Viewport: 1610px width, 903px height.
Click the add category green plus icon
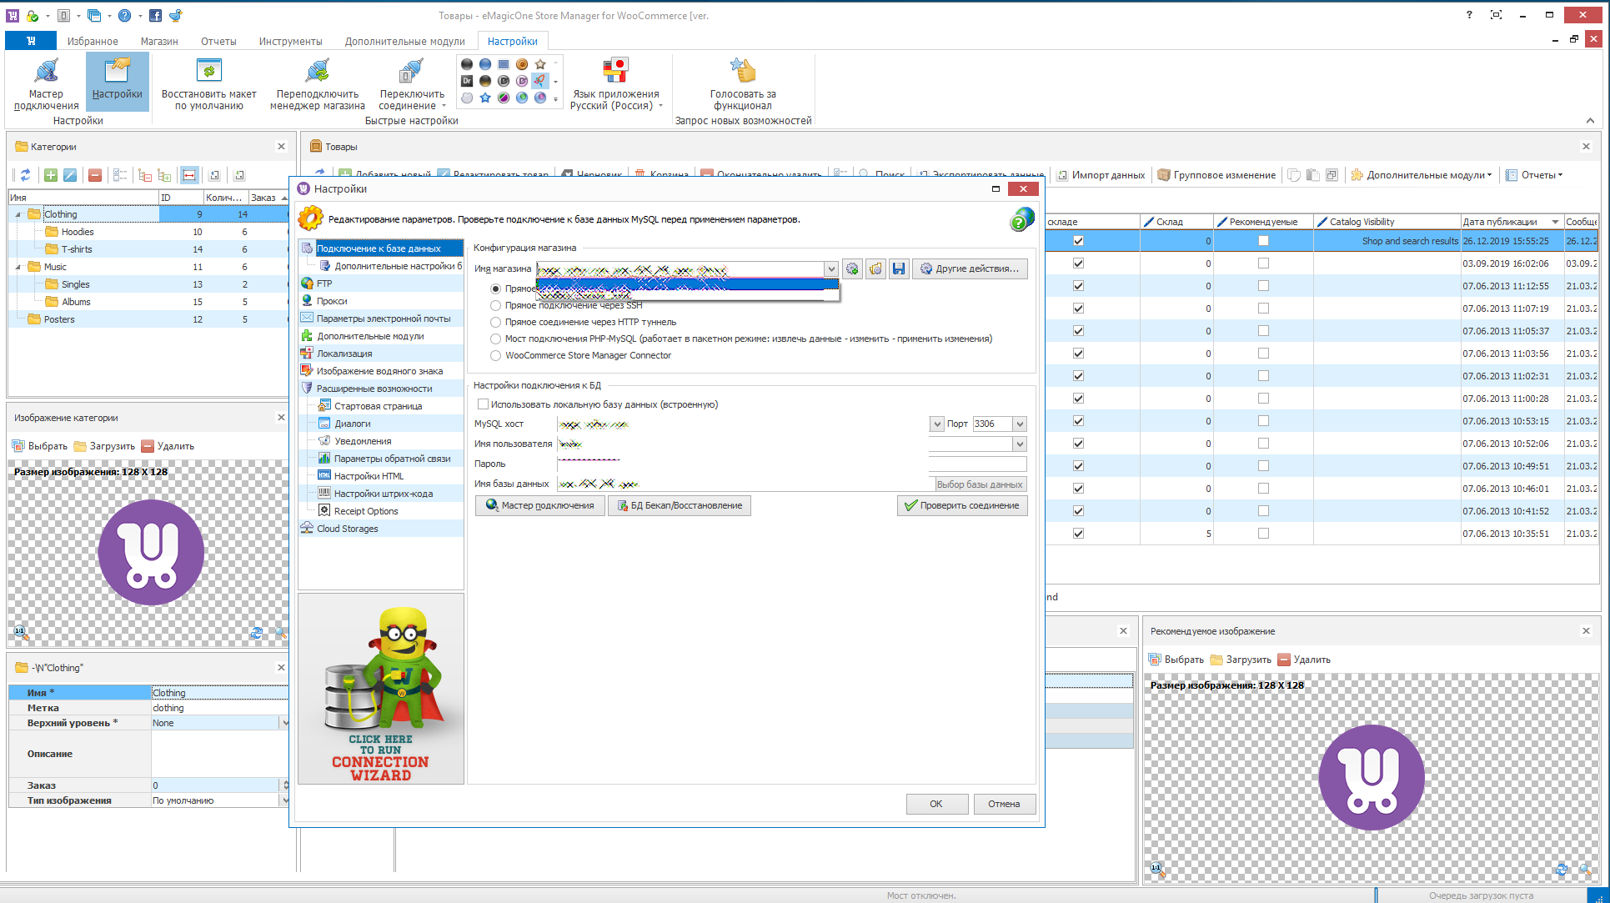(51, 175)
